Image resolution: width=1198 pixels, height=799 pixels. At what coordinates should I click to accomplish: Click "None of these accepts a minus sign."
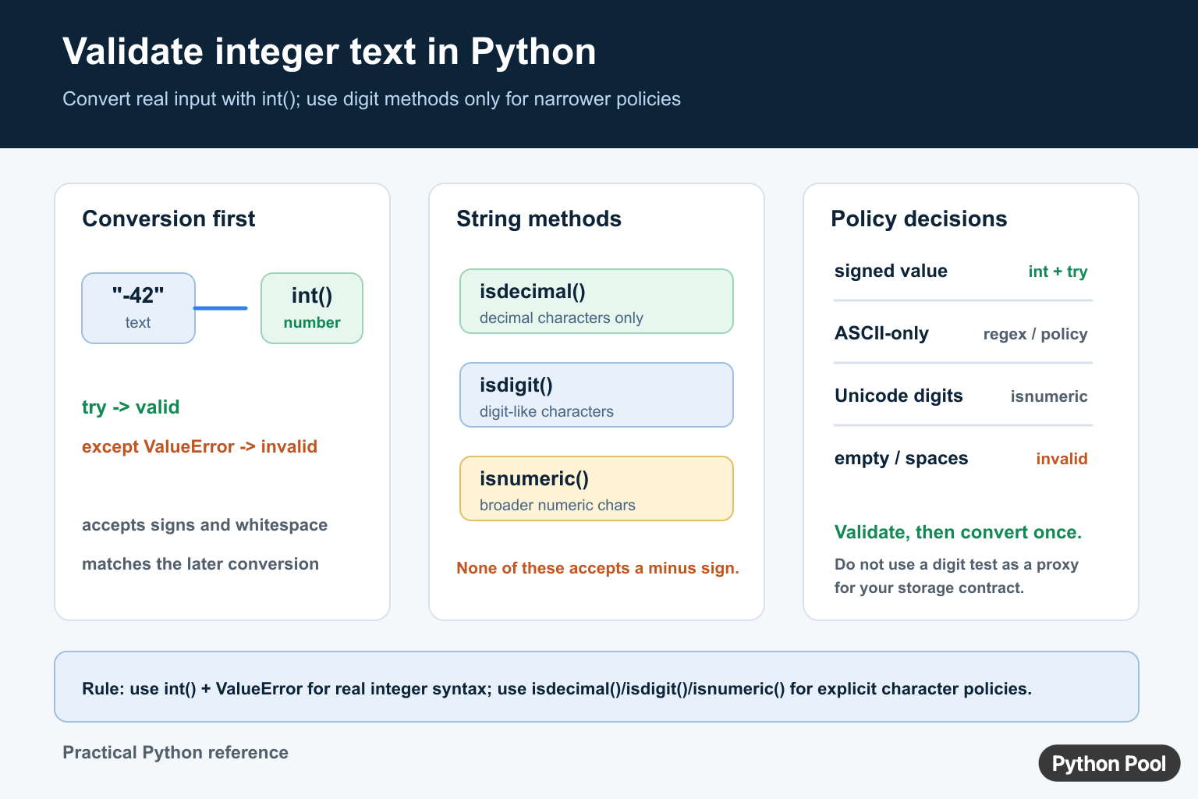[597, 568]
